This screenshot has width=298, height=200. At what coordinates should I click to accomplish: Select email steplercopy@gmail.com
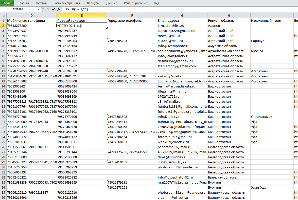(182, 66)
